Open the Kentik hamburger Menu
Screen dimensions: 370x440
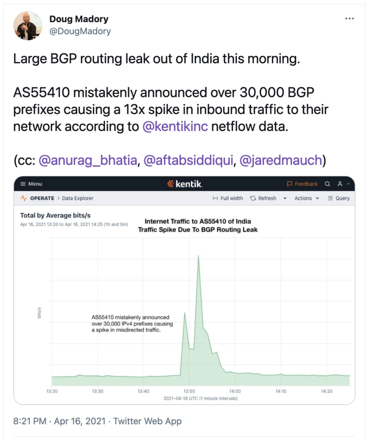click(31, 184)
